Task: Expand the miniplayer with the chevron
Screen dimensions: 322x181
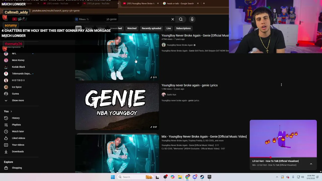Action: [311, 164]
